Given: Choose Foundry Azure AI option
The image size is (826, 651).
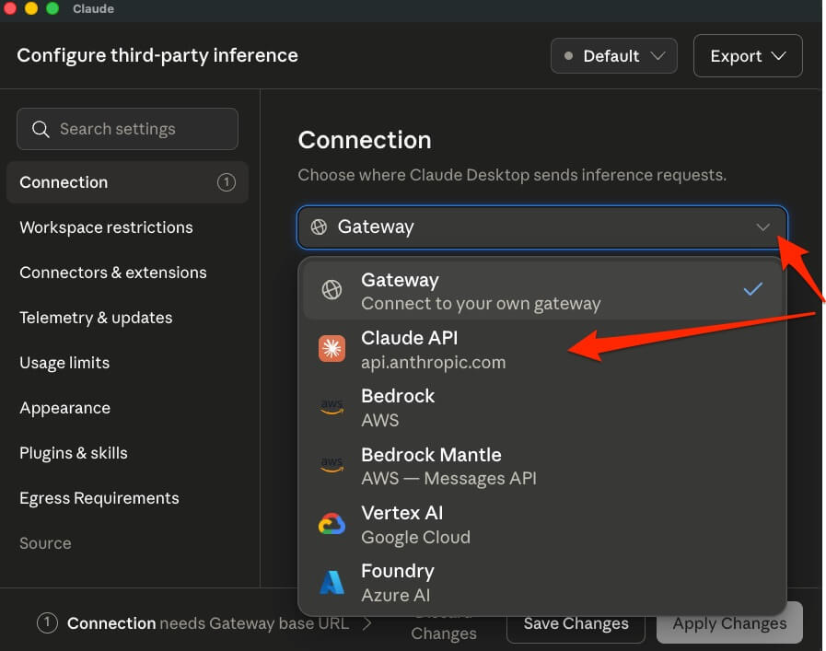Looking at the screenshot, I should 542,583.
